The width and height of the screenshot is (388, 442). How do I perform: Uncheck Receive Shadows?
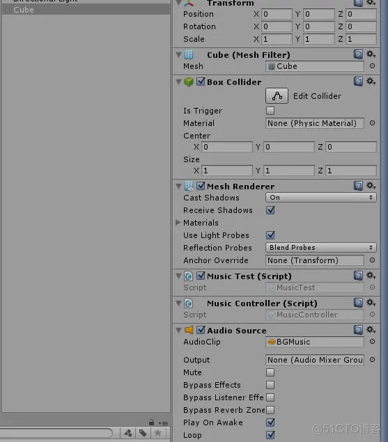270,210
